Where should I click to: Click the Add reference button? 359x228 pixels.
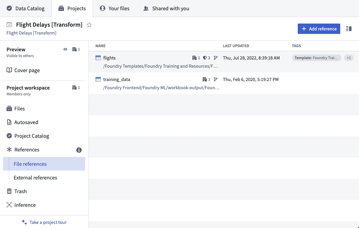tap(319, 29)
